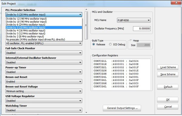This screenshot has height=116, width=182.
Task: Select No prescale 4 MHz oscillator option
Action: point(44,40)
